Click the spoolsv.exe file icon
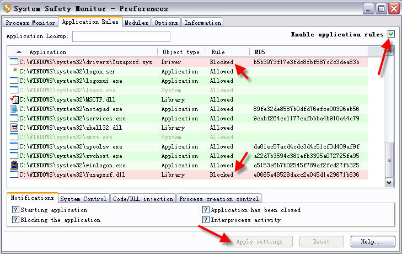 pyautogui.click(x=14, y=146)
